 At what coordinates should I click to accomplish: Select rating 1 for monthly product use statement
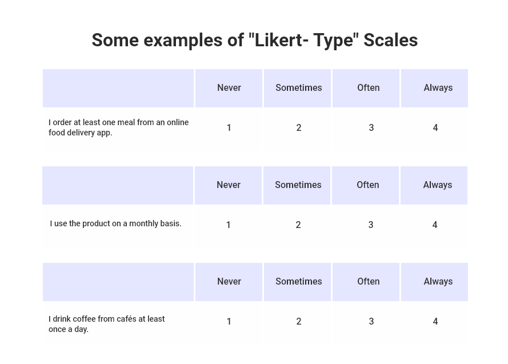pos(229,225)
